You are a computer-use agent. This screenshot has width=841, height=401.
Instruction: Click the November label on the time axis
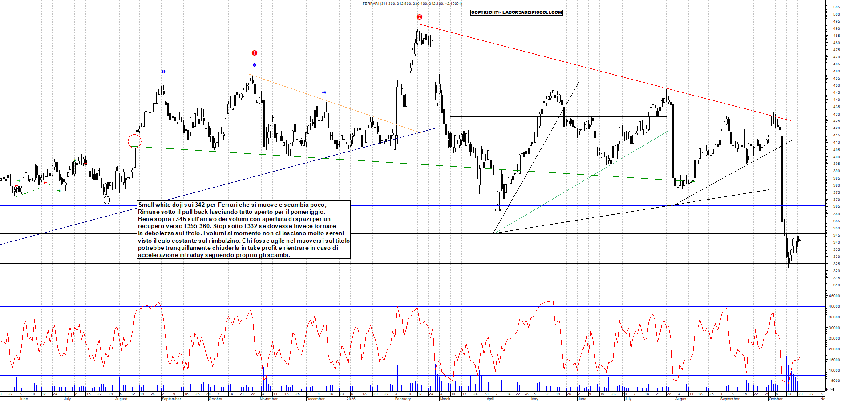[x=268, y=399]
